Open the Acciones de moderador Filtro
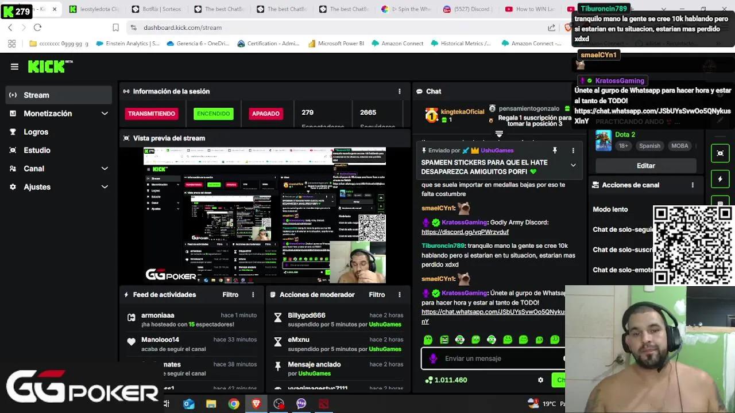 click(x=377, y=295)
